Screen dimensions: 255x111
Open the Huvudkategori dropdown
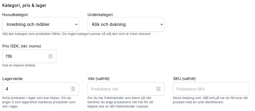pyautogui.click(x=40, y=25)
